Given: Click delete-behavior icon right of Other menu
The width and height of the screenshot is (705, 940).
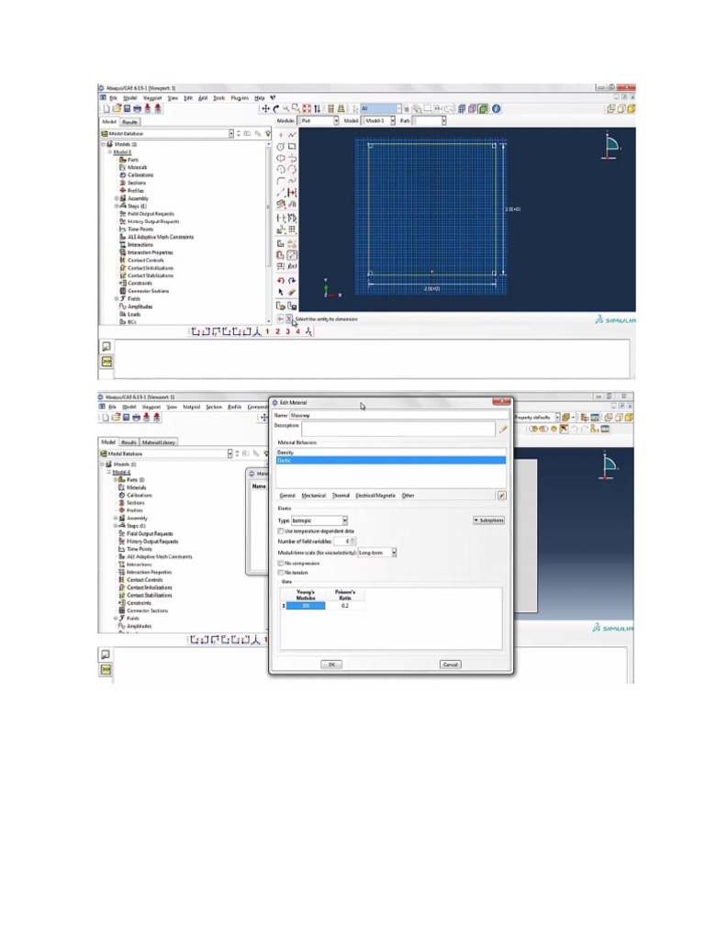Looking at the screenshot, I should (502, 496).
